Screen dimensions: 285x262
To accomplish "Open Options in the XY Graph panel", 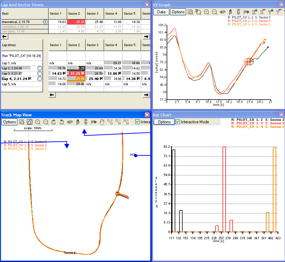I will pyautogui.click(x=178, y=12).
